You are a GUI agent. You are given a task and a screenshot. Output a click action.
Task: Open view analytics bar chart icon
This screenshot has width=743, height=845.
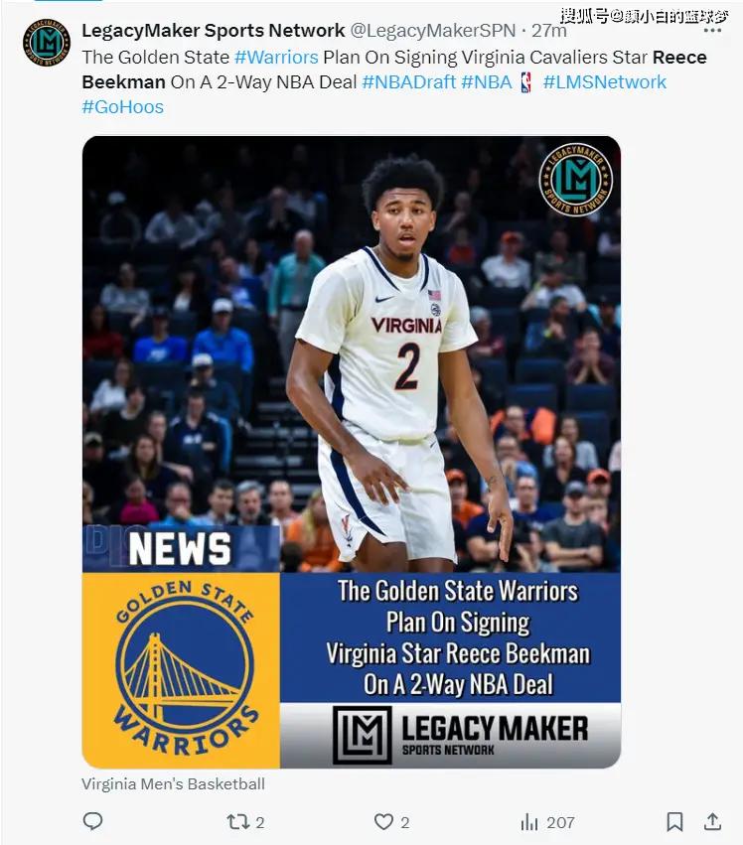(x=529, y=822)
